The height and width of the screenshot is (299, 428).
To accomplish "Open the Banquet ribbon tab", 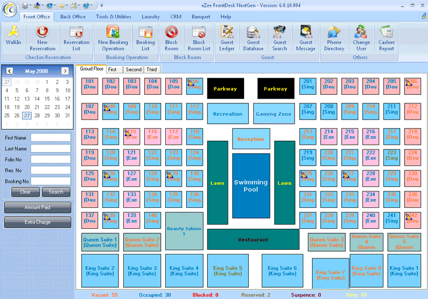I will point(201,17).
